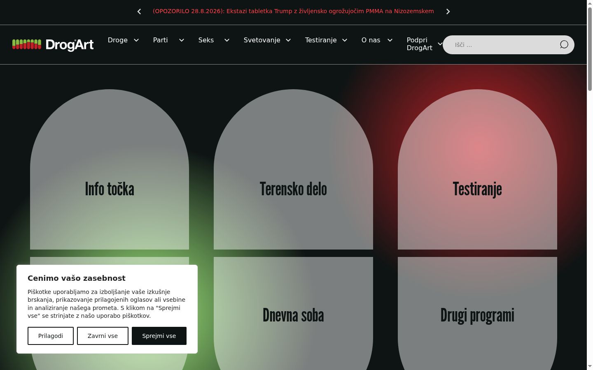593x370 pixels.
Task: Show previous alert in announcement bar
Action: pos(139,12)
